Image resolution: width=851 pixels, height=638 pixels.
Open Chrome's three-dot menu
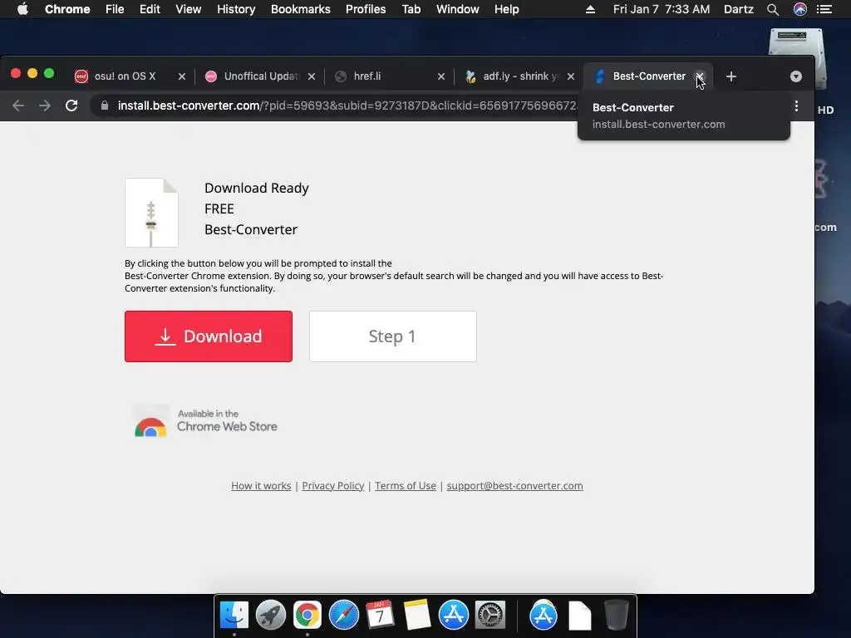796,106
